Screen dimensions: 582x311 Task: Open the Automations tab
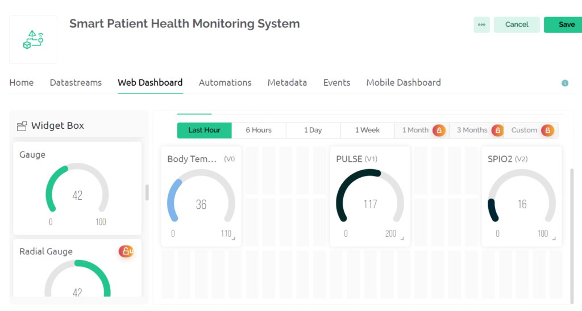coord(225,83)
